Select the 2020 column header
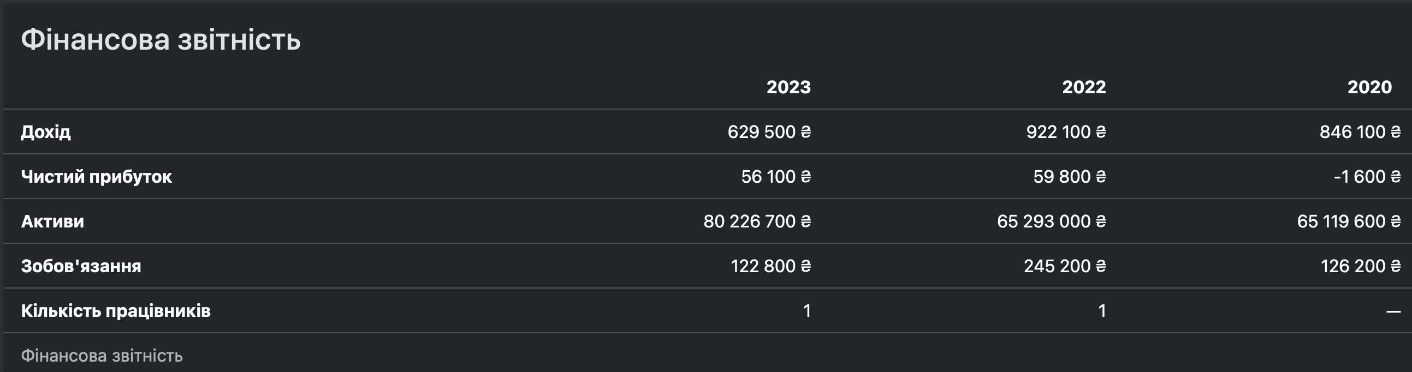 [1369, 87]
